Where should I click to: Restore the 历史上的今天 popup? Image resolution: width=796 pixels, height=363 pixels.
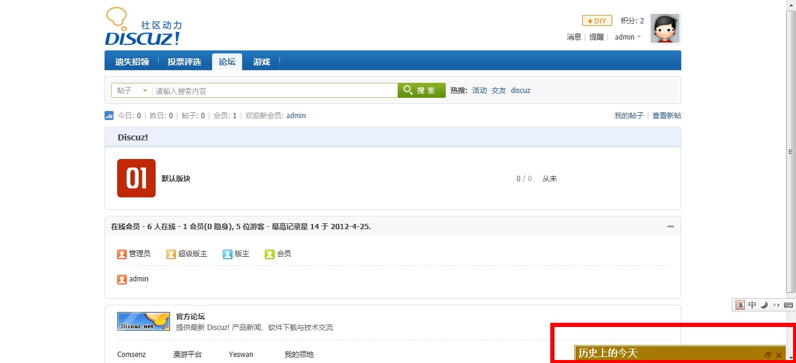pos(768,355)
